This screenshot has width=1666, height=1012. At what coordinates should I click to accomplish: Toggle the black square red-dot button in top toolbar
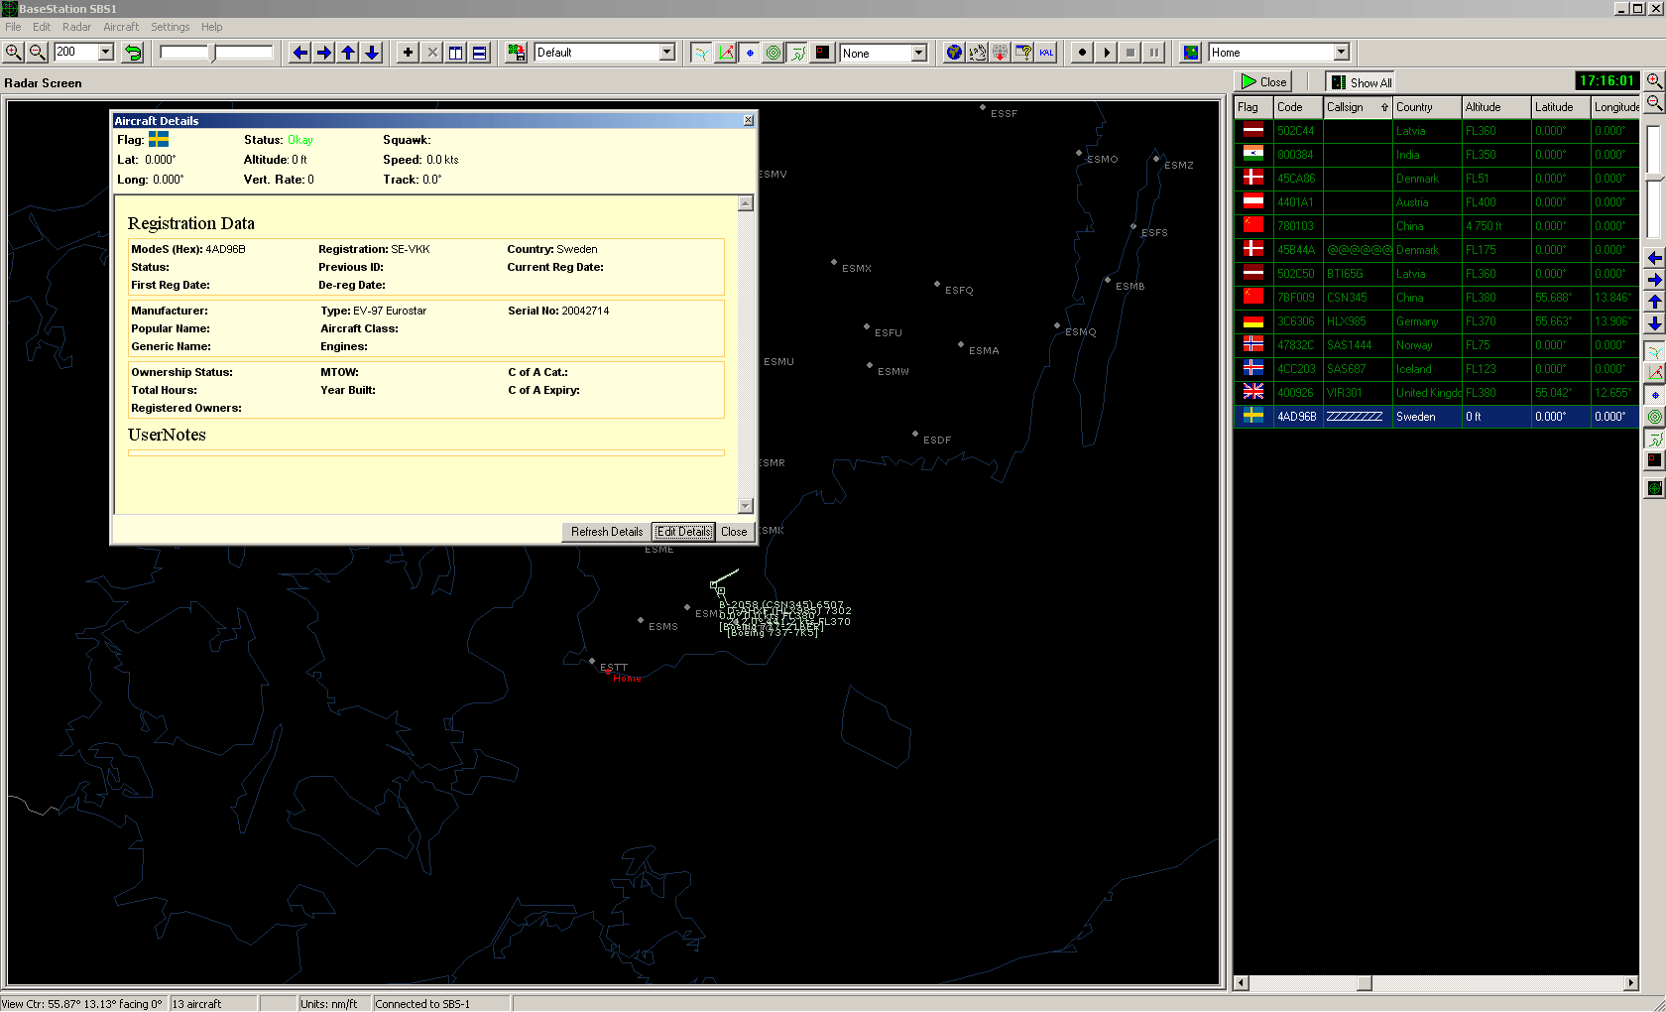pos(822,53)
